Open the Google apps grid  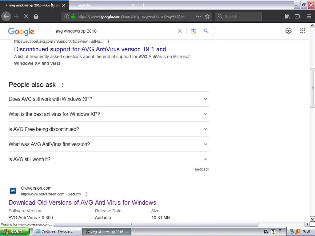point(303,31)
